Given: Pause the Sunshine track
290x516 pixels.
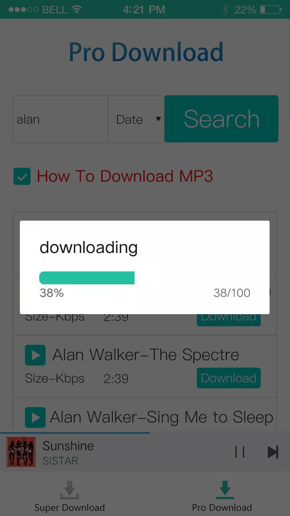Looking at the screenshot, I should (x=240, y=452).
